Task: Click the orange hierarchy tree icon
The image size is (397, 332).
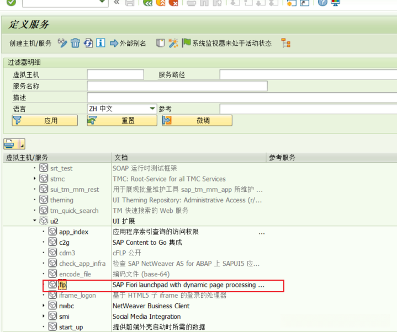Action: tap(286, 43)
